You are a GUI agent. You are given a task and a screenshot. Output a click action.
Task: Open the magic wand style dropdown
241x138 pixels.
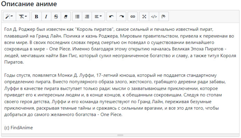[x=9, y=17]
